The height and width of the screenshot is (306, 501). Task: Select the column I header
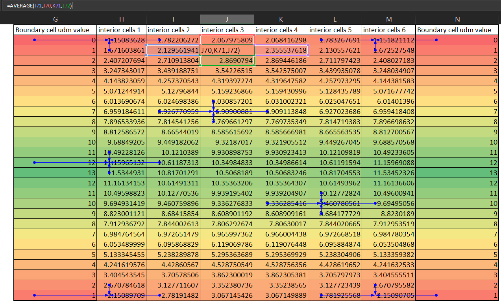coord(173,19)
